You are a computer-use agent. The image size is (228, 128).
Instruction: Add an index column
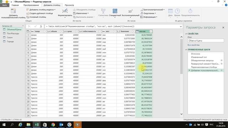(x=41, y=10)
